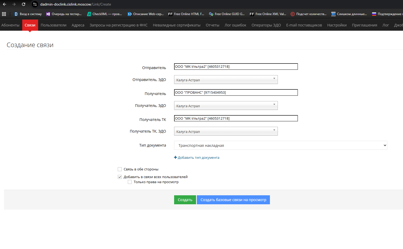The width and height of the screenshot is (403, 249).
Task: Click the browser address bar URL
Action: [76, 4]
